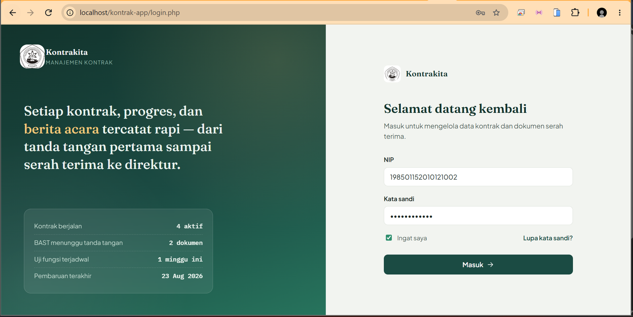The width and height of the screenshot is (633, 317).
Task: Bookmark this page with the star icon
Action: pyautogui.click(x=496, y=13)
